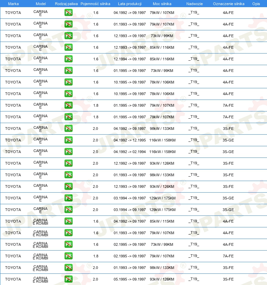Image resolution: width=267 pixels, height=285 pixels.
Task: Select petrol icon in Kombi 85kW/115KM row
Action: [68, 221]
